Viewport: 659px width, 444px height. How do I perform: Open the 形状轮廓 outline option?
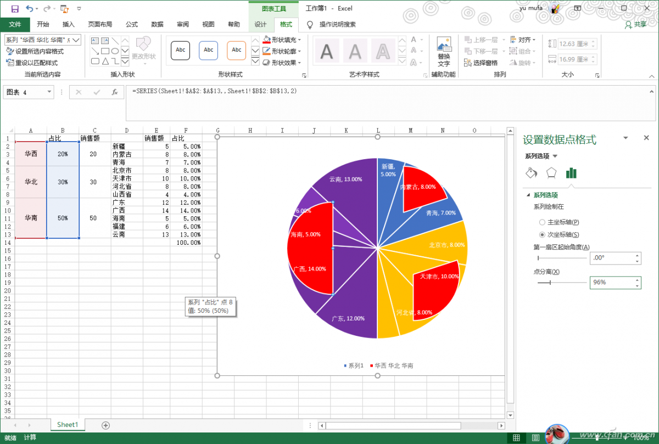pos(282,52)
